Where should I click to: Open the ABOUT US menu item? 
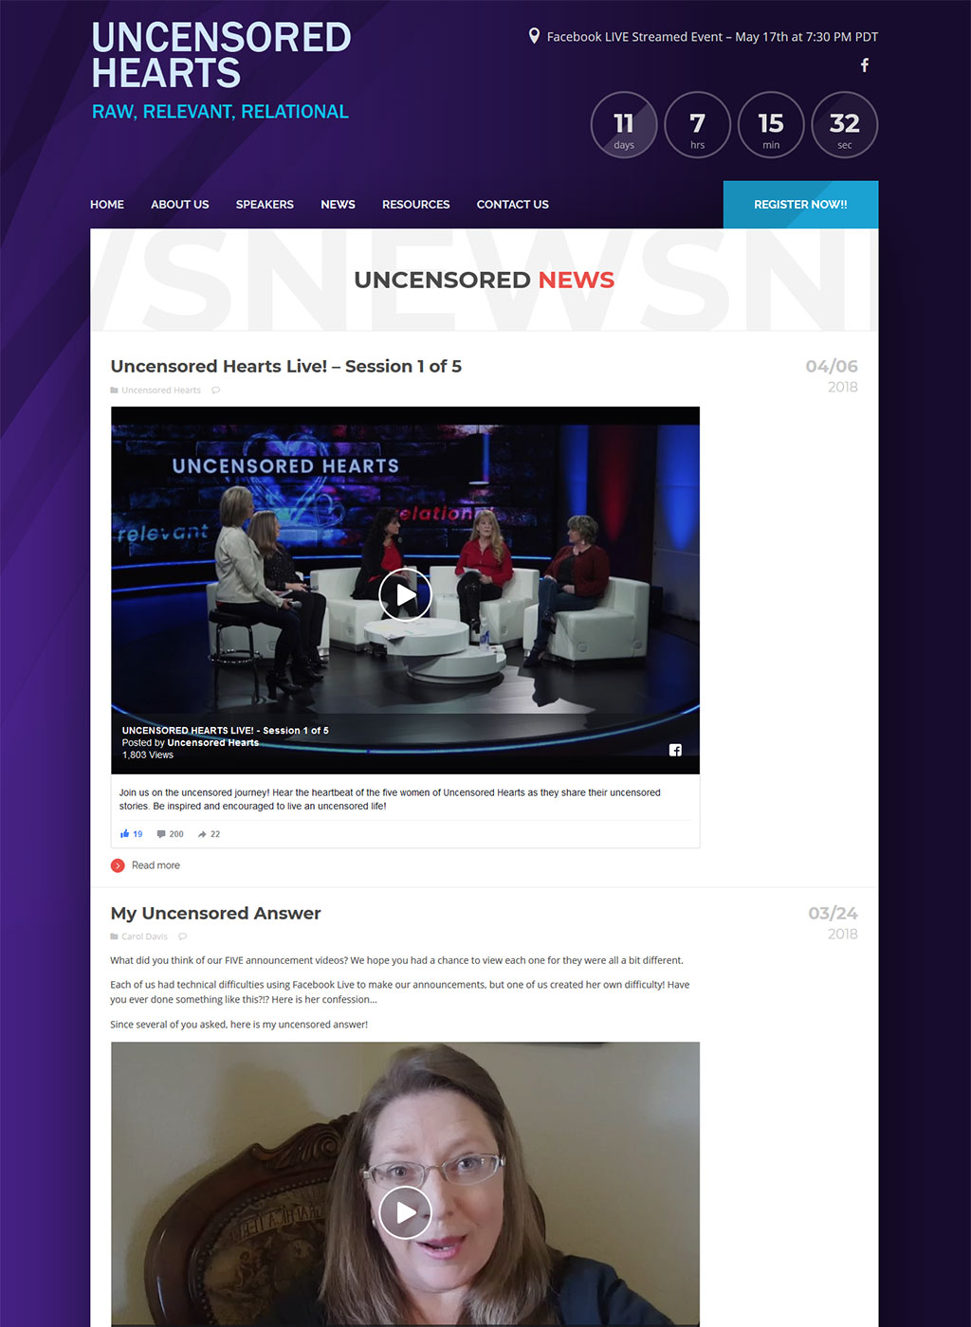[x=180, y=205]
